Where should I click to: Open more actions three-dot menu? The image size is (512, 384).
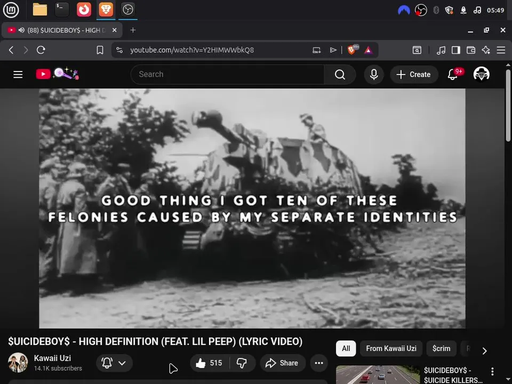[319, 363]
